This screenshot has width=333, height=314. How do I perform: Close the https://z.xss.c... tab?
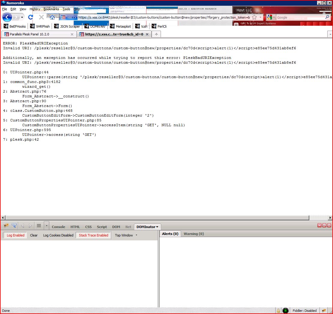point(147,35)
